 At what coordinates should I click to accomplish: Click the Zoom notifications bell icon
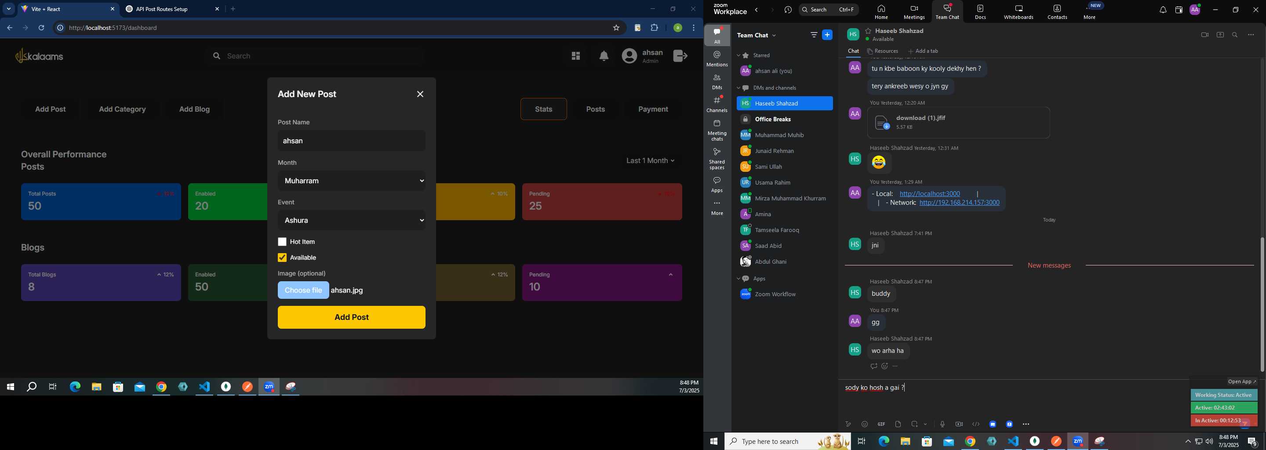pos(1162,10)
